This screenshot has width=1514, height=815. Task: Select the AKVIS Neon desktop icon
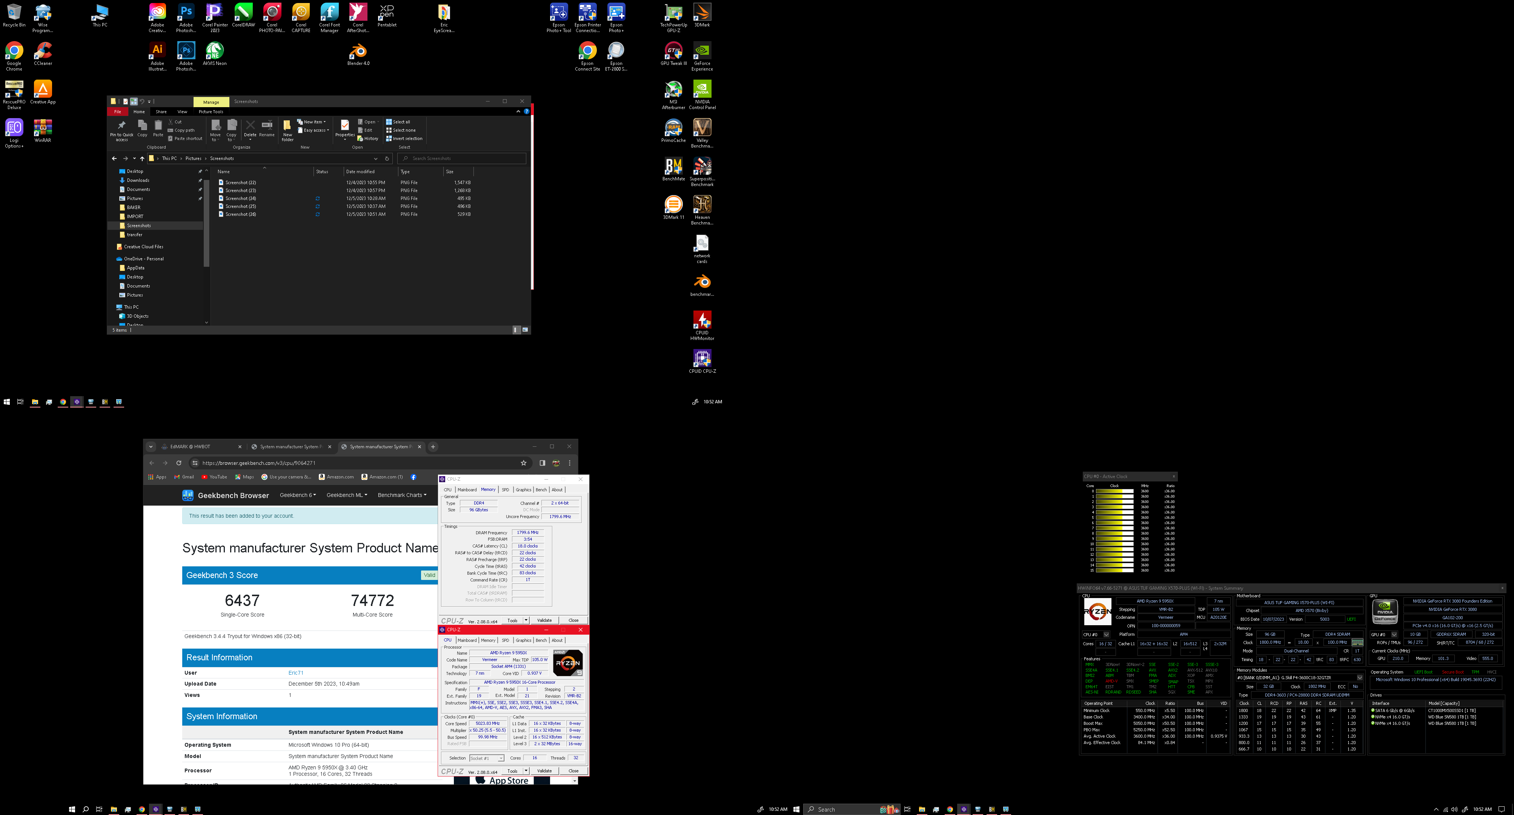point(215,54)
